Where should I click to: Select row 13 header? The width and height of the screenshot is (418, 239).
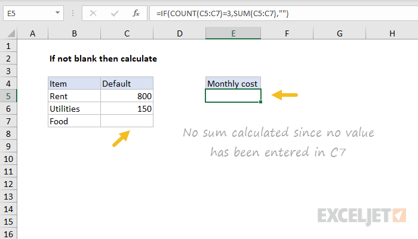click(x=8, y=197)
